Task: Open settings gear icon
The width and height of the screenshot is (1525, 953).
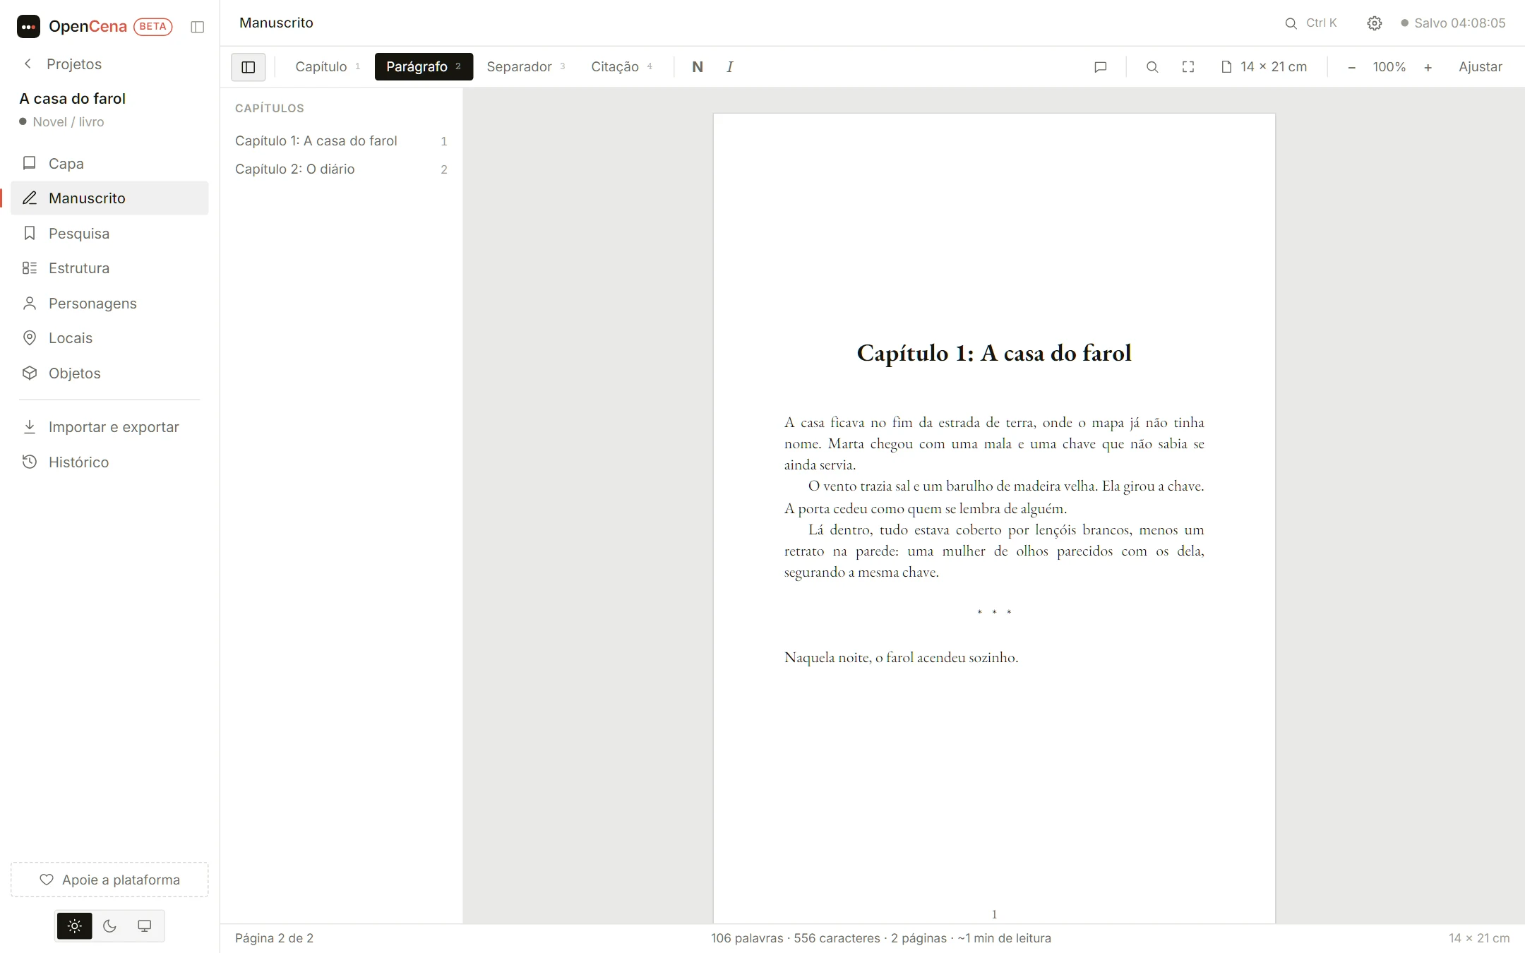Action: [x=1374, y=23]
